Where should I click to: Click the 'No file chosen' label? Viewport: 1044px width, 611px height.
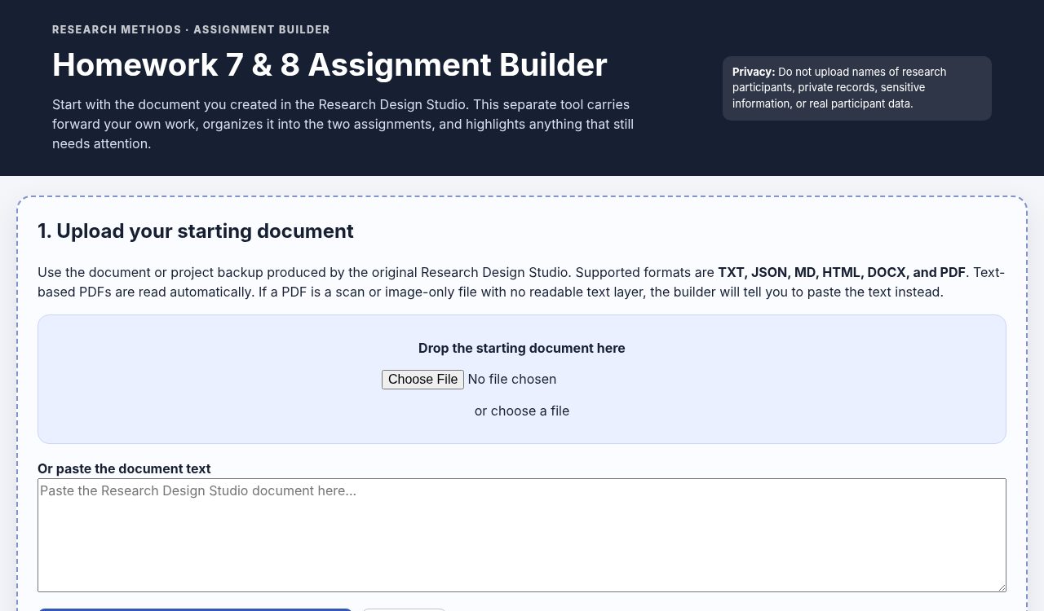coord(512,380)
